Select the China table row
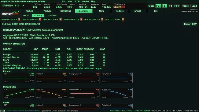This screenshot has height=112, width=199. coord(54,60)
